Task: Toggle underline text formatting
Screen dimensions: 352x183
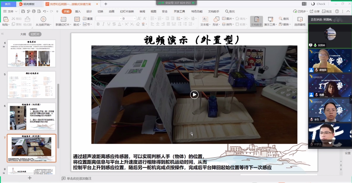Action: [x=109, y=24]
